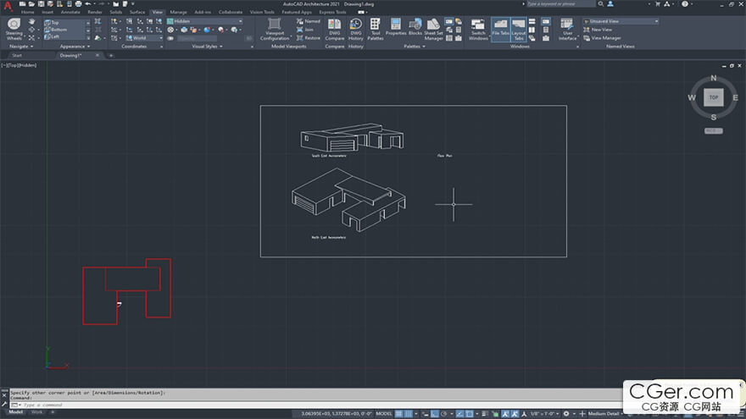Click the View Manager button
The image size is (746, 419).
click(605, 38)
